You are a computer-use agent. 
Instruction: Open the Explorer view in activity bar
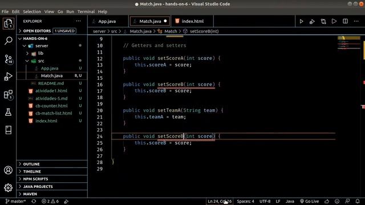[x=9, y=23]
